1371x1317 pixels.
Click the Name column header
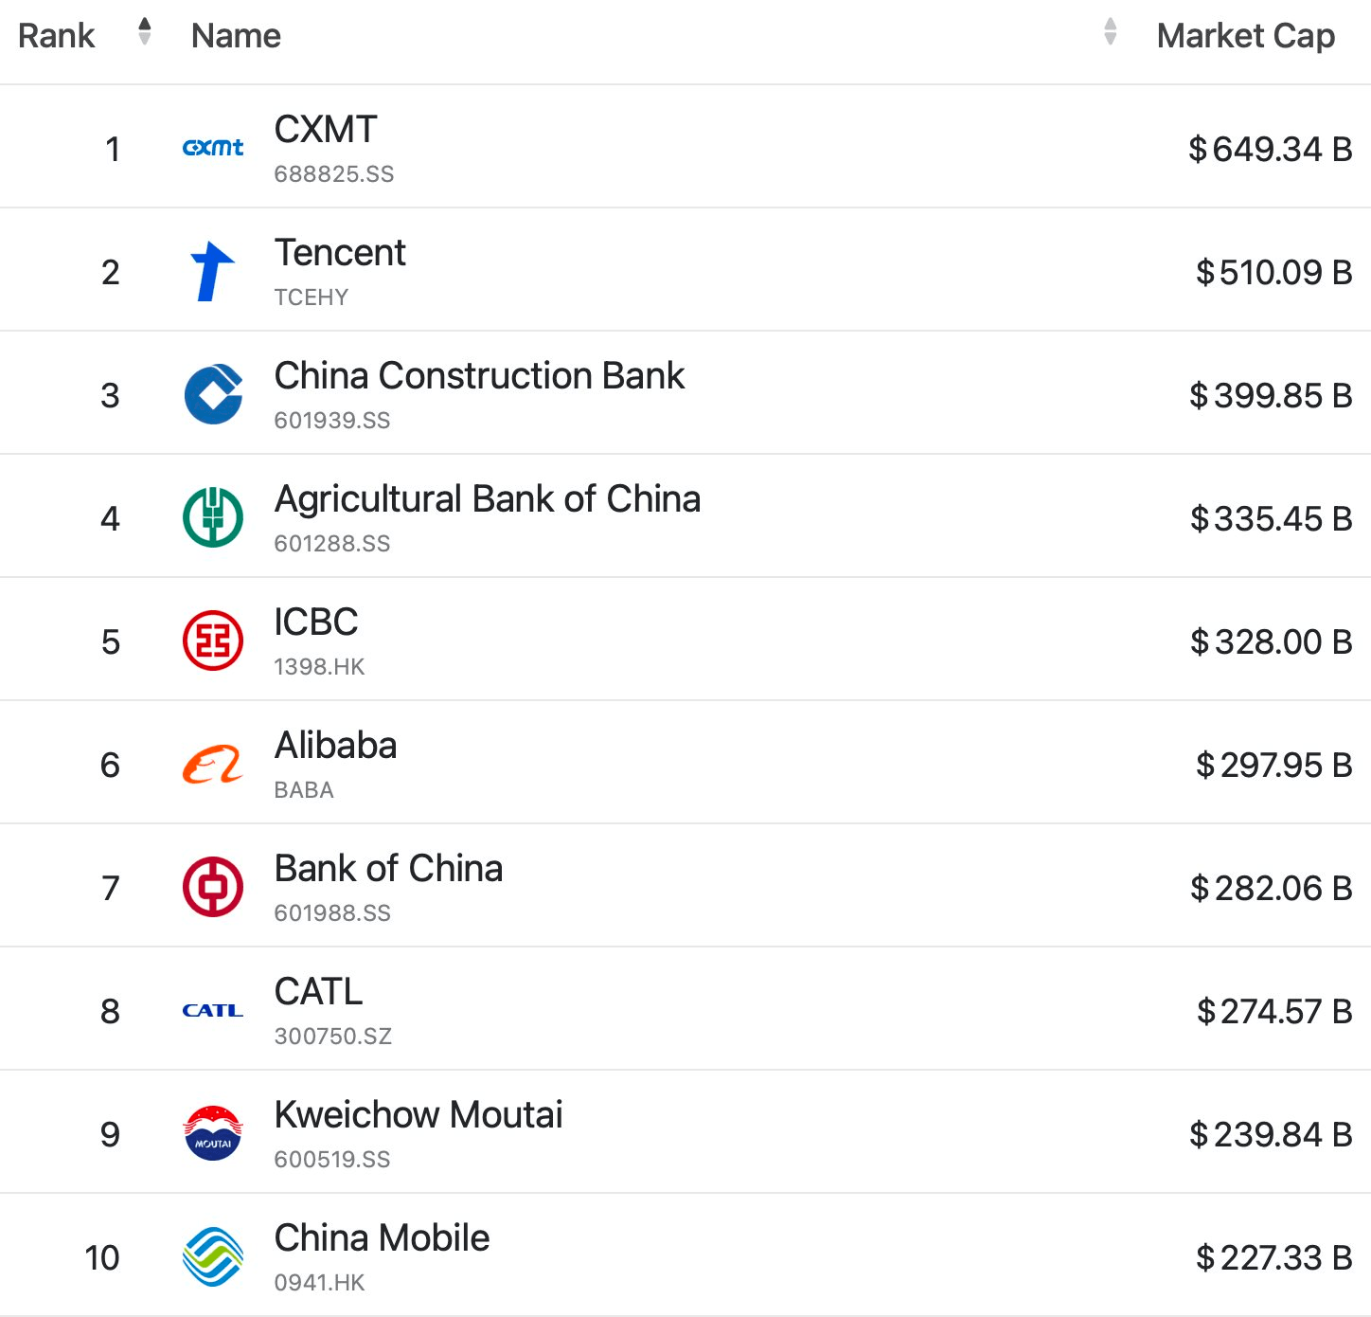(236, 36)
